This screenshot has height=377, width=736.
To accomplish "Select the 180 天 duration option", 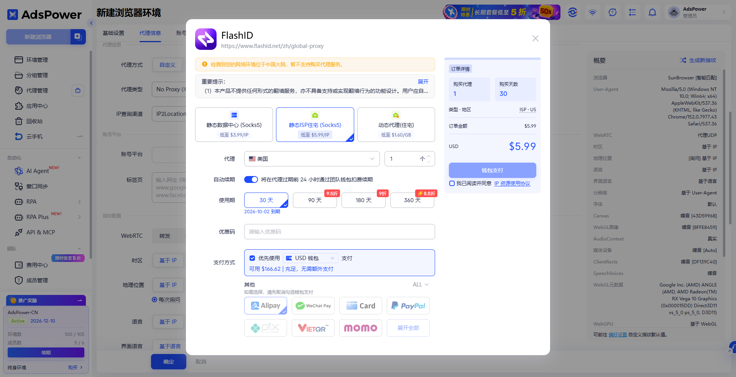I will [363, 200].
